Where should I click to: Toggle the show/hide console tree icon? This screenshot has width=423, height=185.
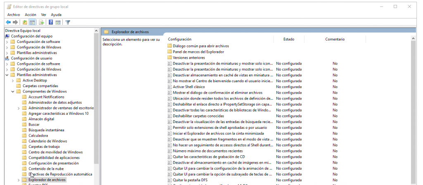tap(32, 22)
